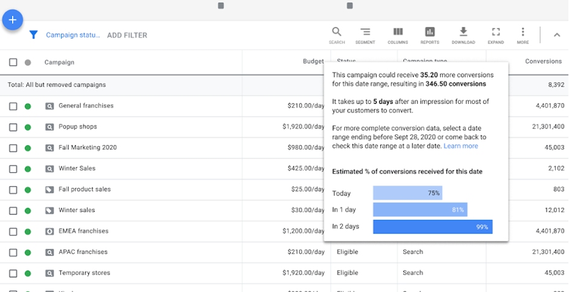The image size is (569, 292).
Task: Open the More three-dot menu
Action: 523,32
